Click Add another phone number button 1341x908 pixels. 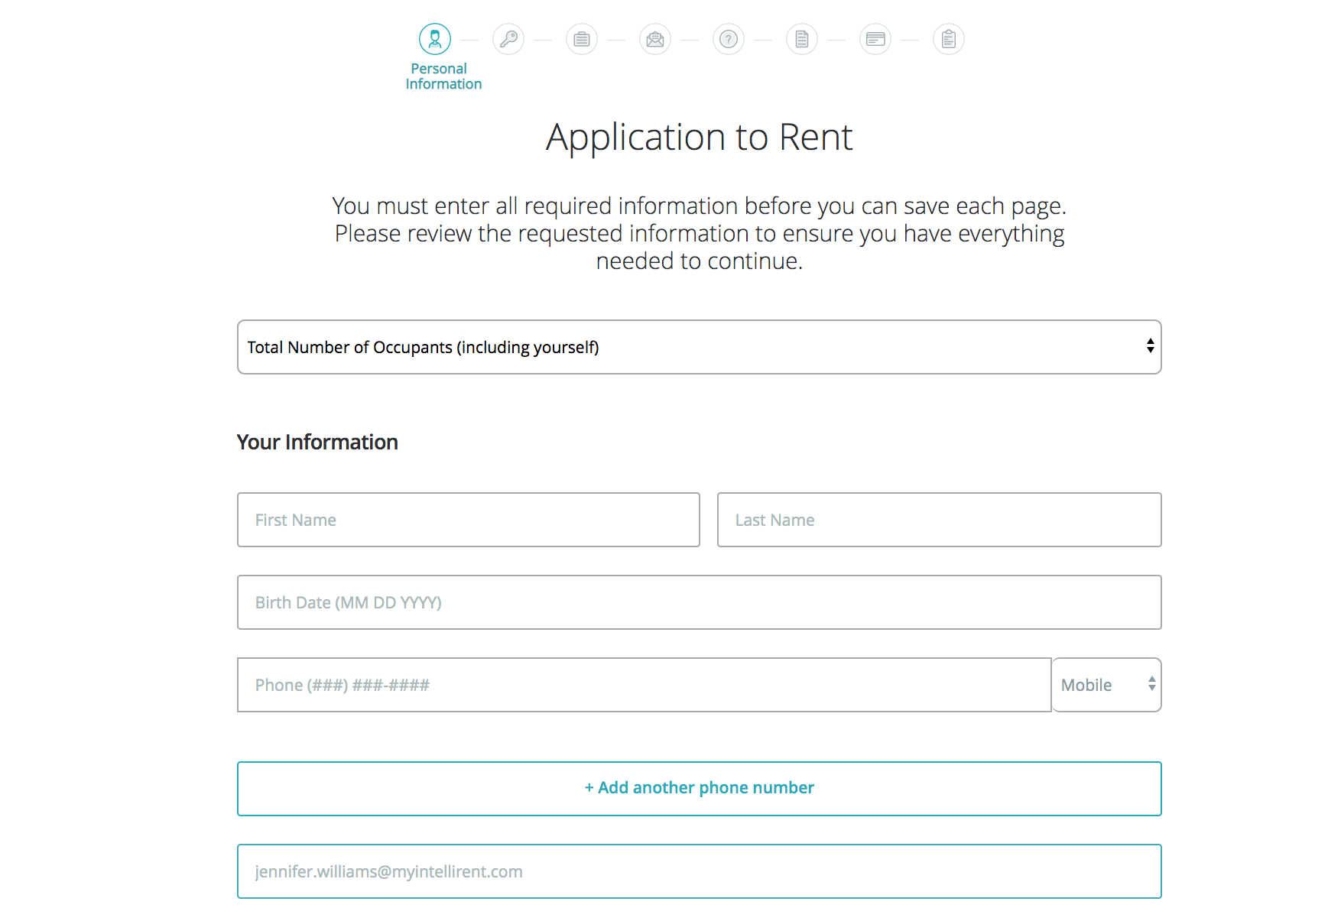coord(699,788)
